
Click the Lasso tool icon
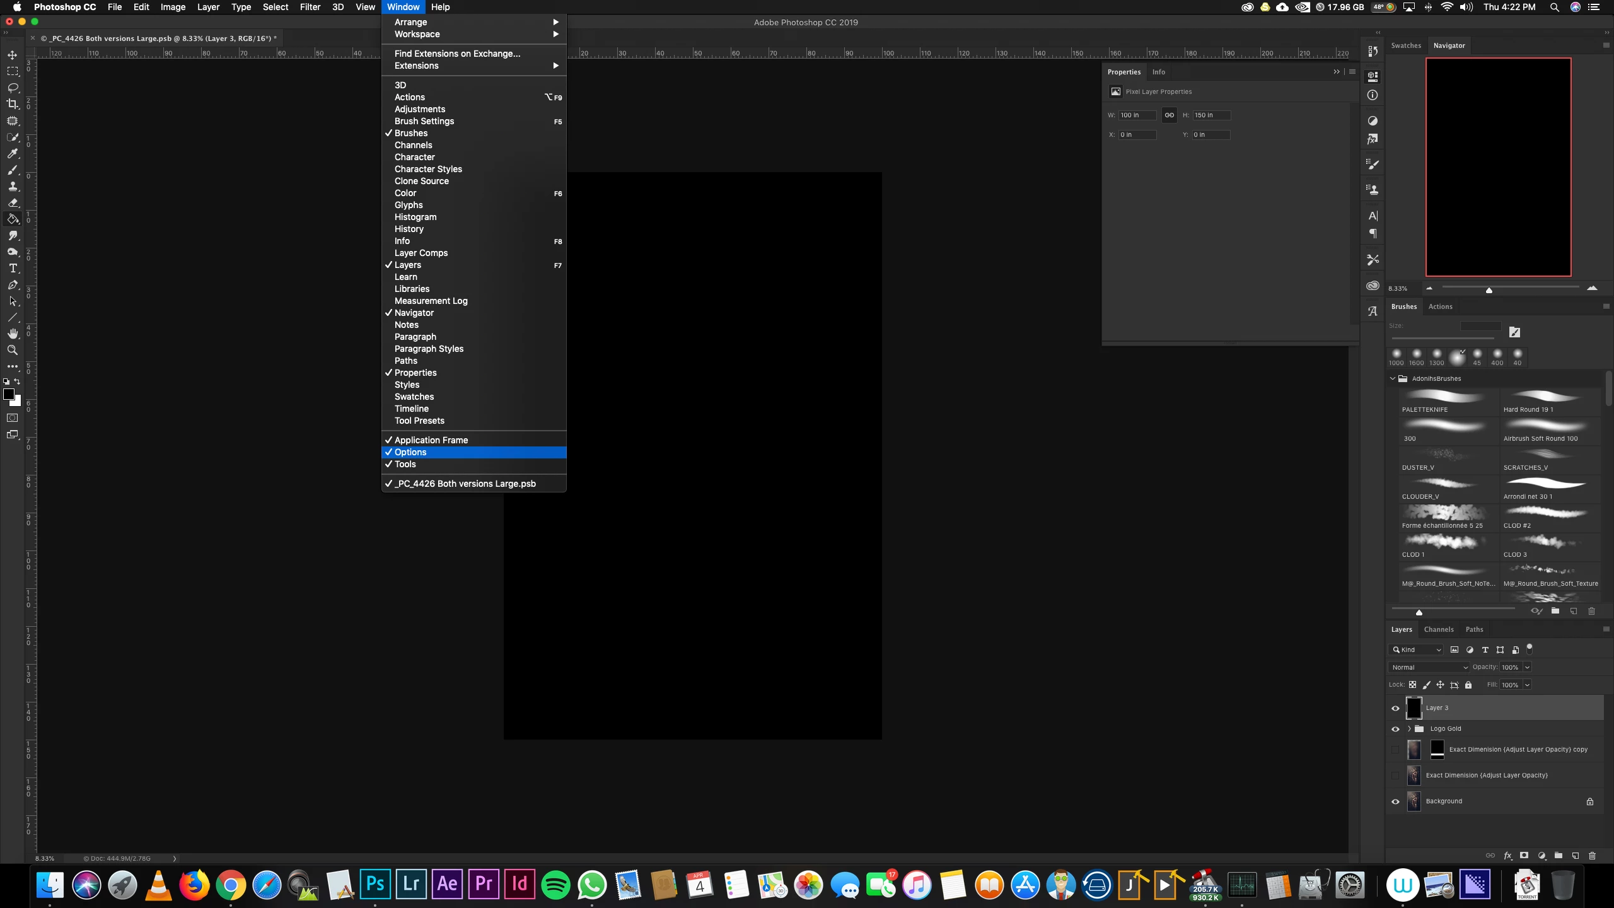click(13, 88)
